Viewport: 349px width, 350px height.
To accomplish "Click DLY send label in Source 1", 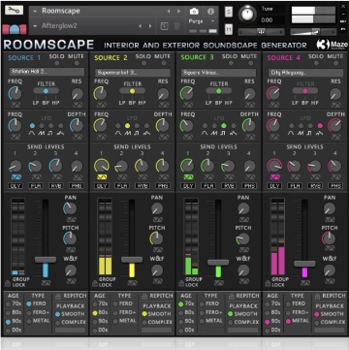I will (16, 186).
